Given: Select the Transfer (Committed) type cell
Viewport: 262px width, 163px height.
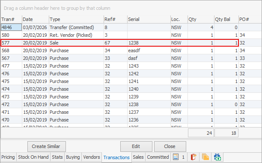Looking at the screenshot, I should 76,27.
